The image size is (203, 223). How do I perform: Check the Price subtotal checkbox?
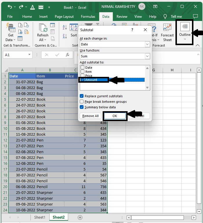[x=82, y=75]
